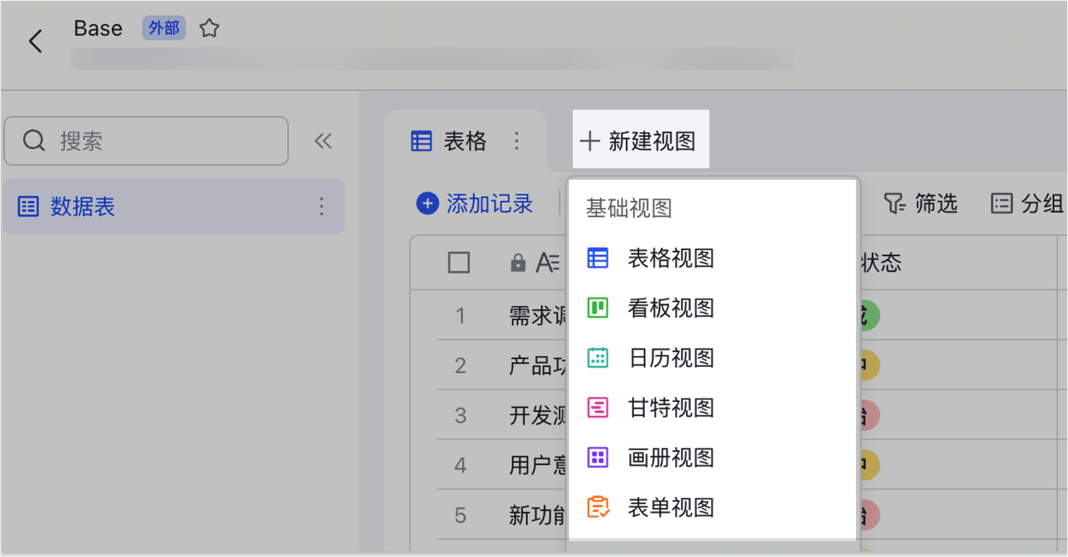Click the 表单视图 form icon
This screenshot has width=1068, height=557.
coord(597,507)
